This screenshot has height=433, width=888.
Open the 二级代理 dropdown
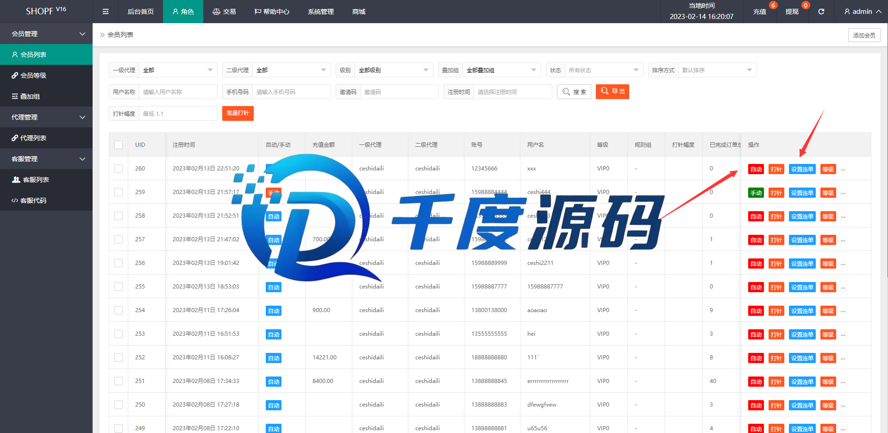[292, 70]
